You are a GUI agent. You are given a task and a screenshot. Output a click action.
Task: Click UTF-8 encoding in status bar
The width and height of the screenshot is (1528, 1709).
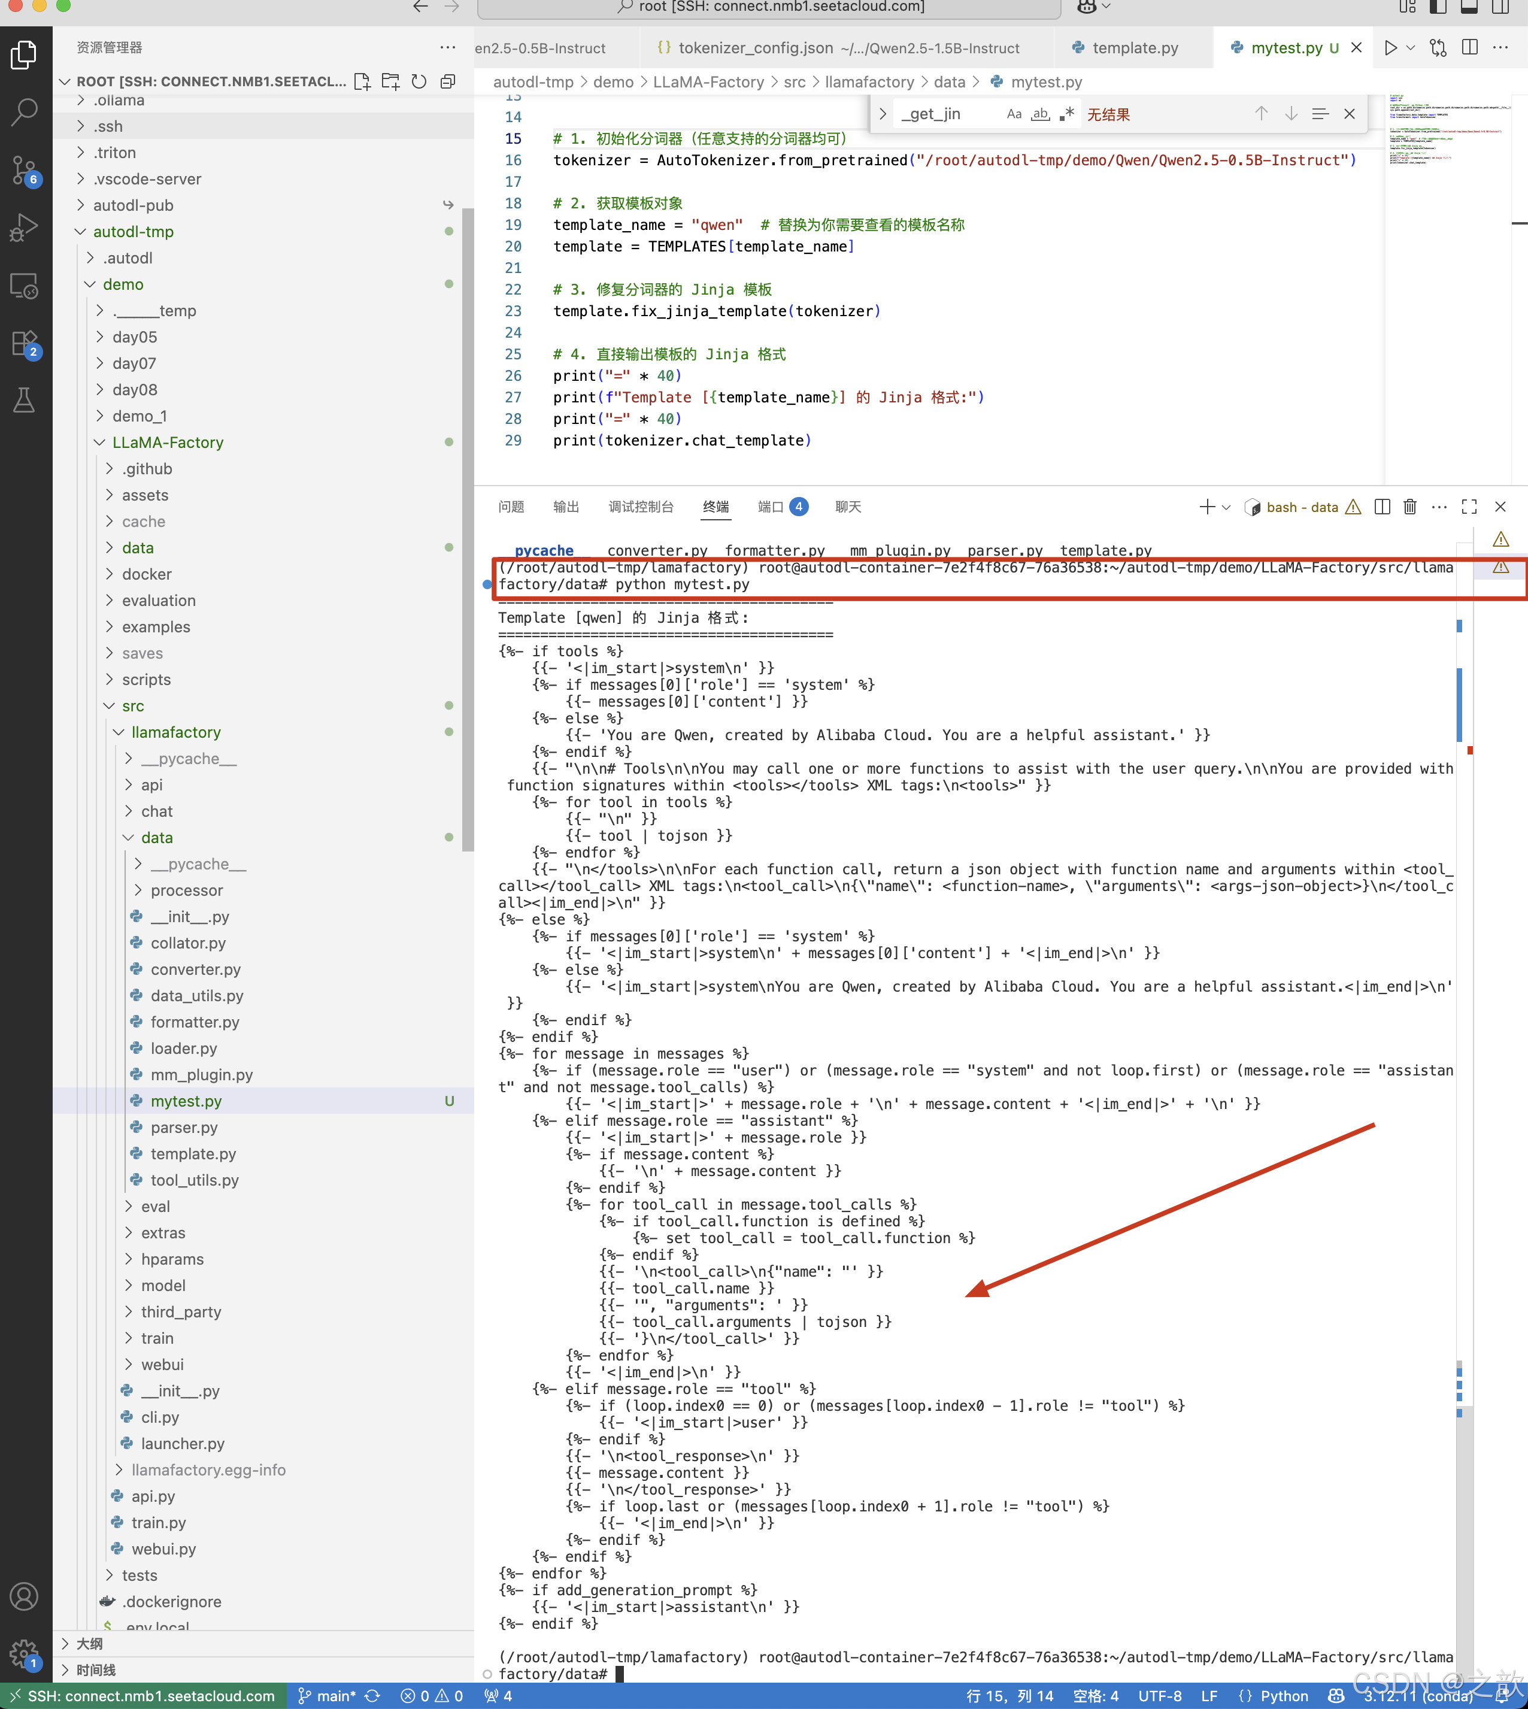[1159, 1696]
